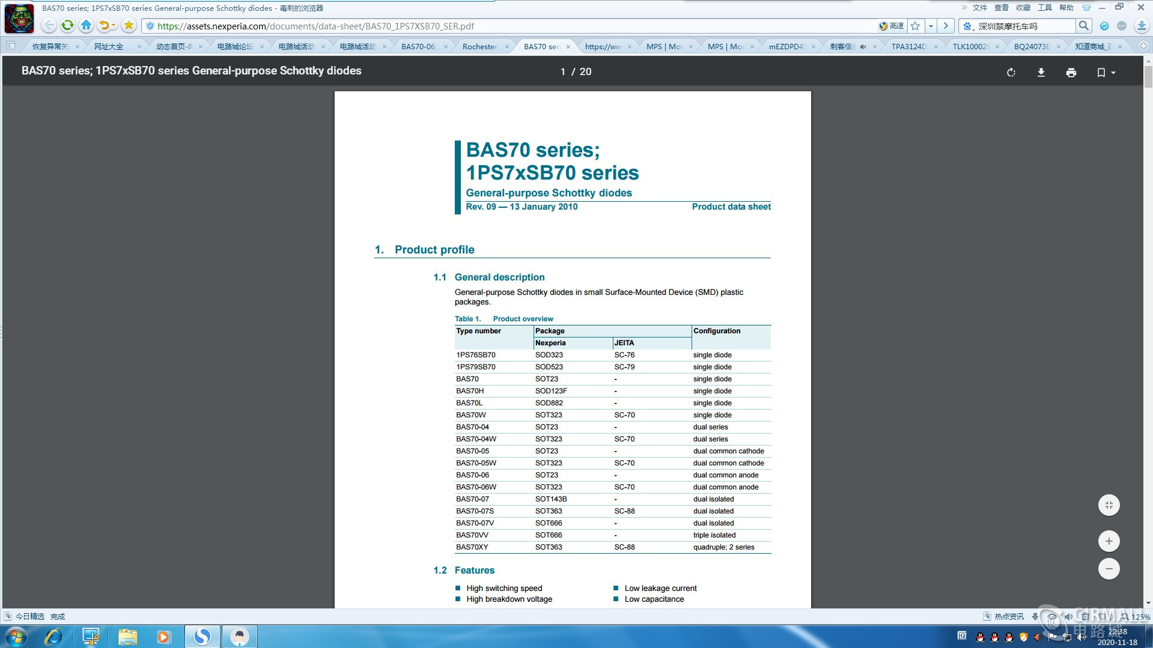Open the PDF bookmarks menu
The width and height of the screenshot is (1153, 648).
pyautogui.click(x=1106, y=73)
